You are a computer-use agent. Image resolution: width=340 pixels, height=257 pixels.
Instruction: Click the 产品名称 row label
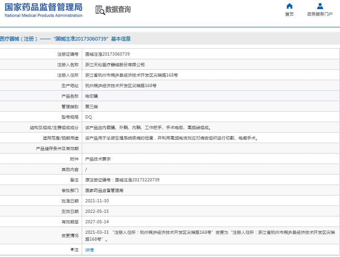(70, 96)
